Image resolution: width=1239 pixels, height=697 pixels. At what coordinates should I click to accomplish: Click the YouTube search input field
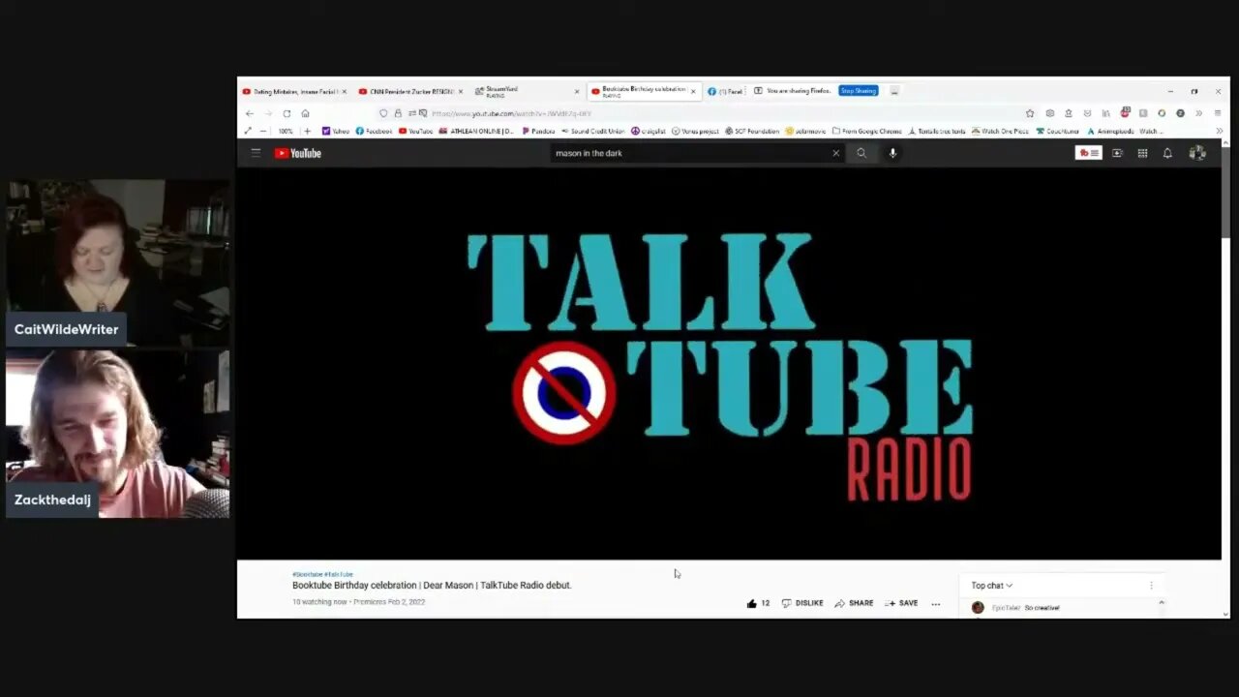click(x=690, y=153)
